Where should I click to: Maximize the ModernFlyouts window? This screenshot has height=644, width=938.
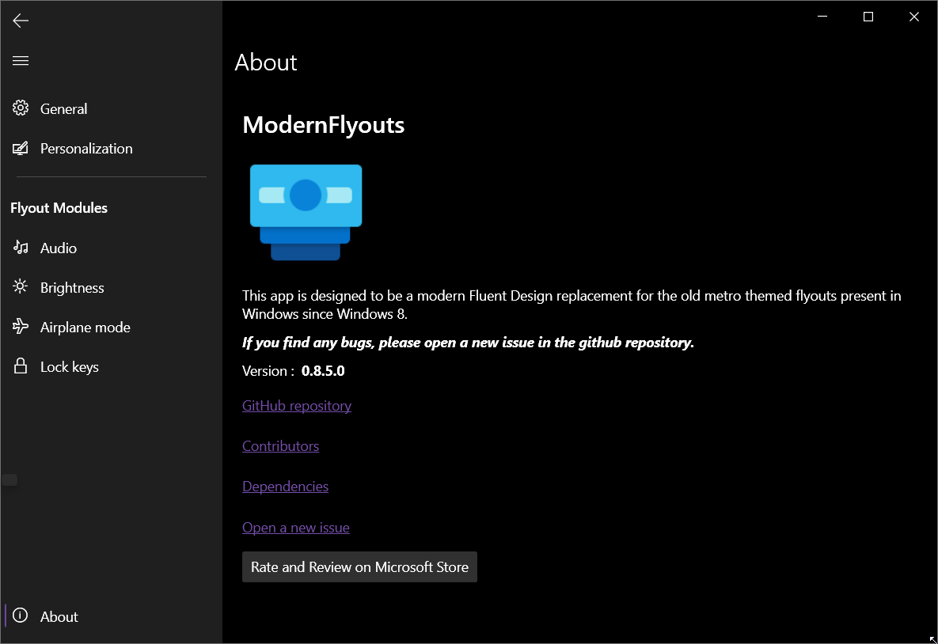point(868,17)
